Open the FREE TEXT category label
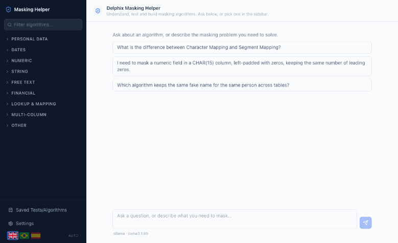 (23, 82)
